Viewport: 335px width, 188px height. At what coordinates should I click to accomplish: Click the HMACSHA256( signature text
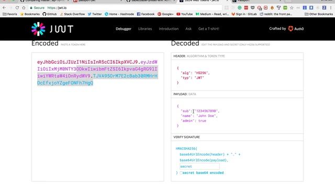click(x=186, y=148)
